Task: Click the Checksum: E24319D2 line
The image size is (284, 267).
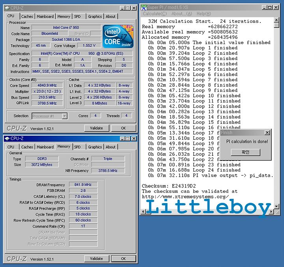Action: pyautogui.click(x=169, y=186)
